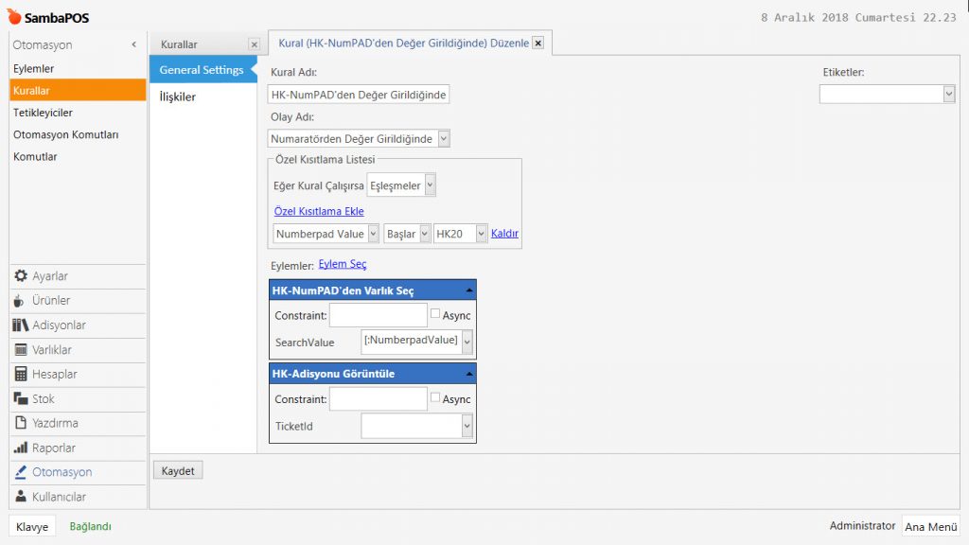969x545 pixels.
Task: Click the Raporlar bar chart icon
Action: coord(21,448)
